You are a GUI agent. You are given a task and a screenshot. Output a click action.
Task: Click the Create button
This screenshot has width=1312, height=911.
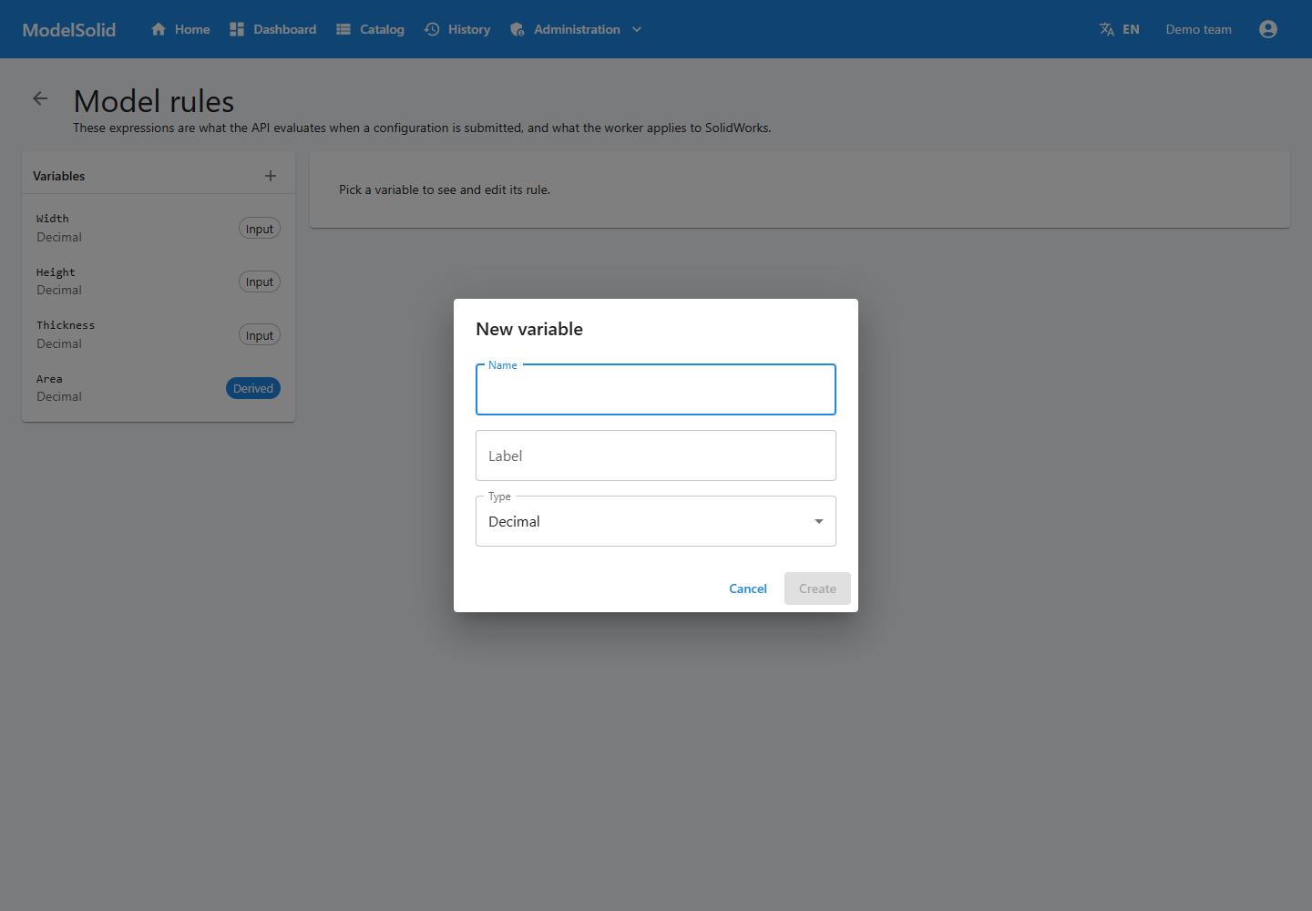[817, 589]
